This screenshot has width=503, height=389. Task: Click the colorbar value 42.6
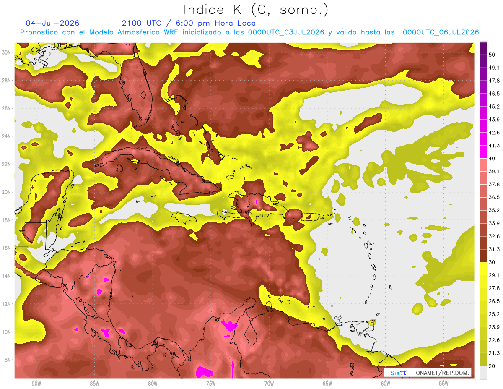pos(494,133)
